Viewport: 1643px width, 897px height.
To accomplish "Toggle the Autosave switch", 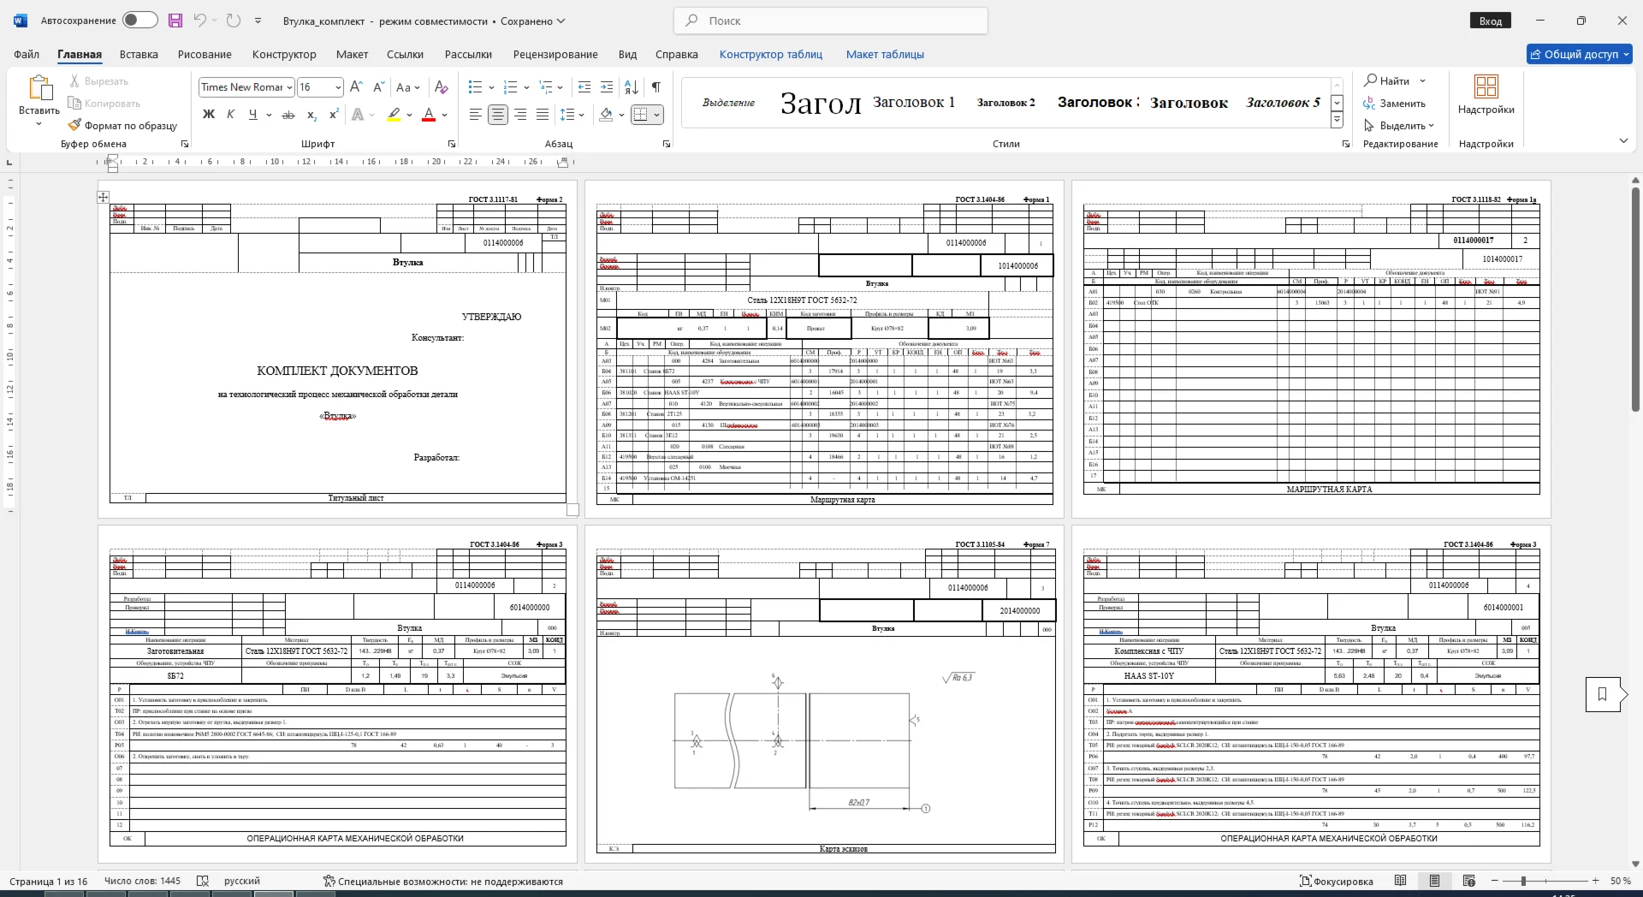I will [139, 21].
